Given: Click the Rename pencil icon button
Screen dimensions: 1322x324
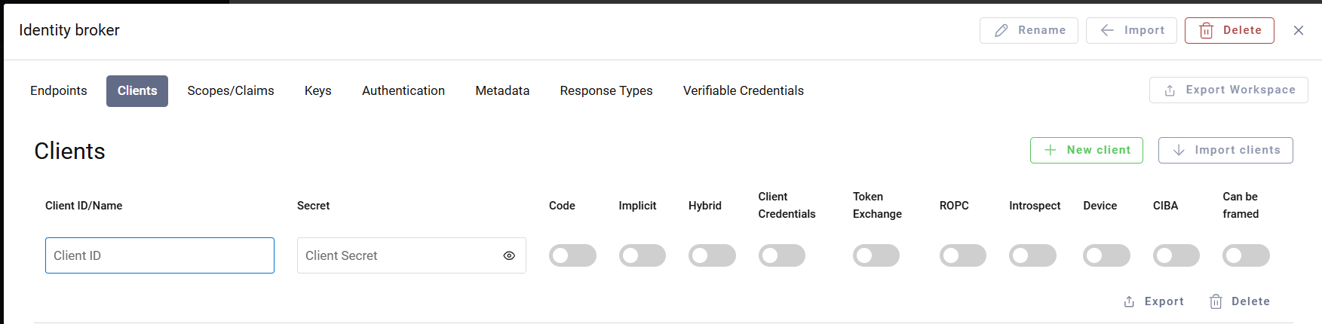Looking at the screenshot, I should click(1029, 30).
